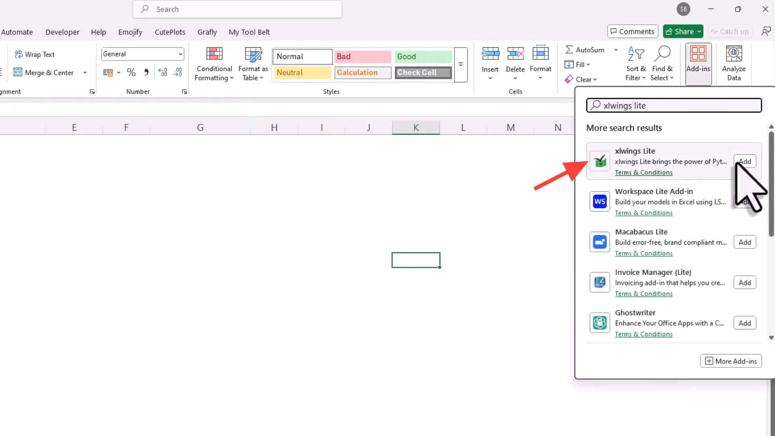
Task: Open the Analyze Data pane
Action: tap(734, 63)
